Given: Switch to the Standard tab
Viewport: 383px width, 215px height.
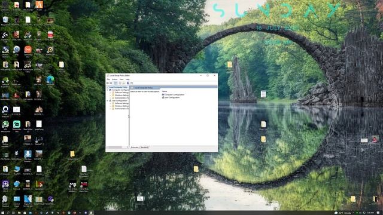Looking at the screenshot, I should 144,148.
